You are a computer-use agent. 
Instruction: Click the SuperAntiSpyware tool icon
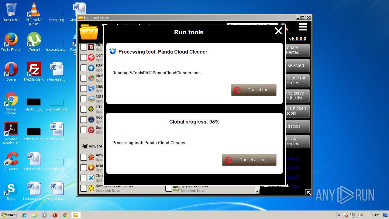click(x=91, y=130)
